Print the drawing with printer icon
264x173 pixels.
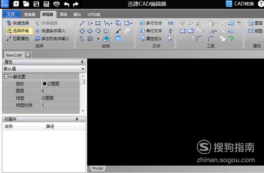pyautogui.click(x=56, y=4)
